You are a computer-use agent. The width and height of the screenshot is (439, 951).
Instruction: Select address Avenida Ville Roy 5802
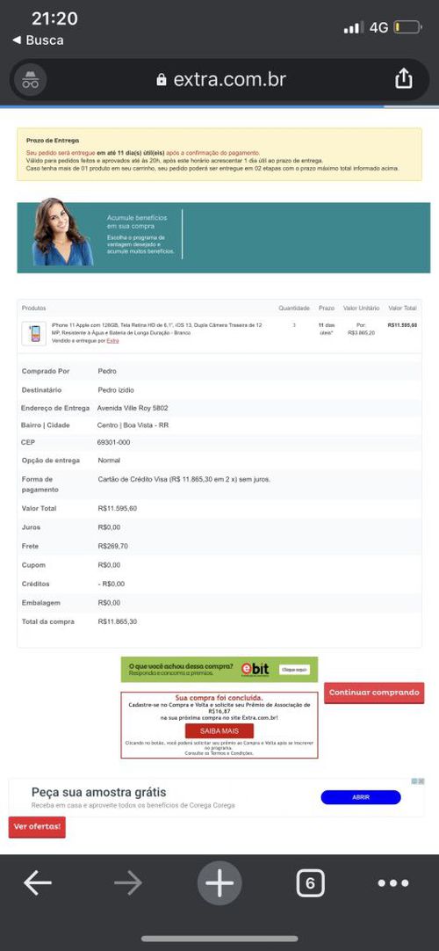(x=133, y=408)
